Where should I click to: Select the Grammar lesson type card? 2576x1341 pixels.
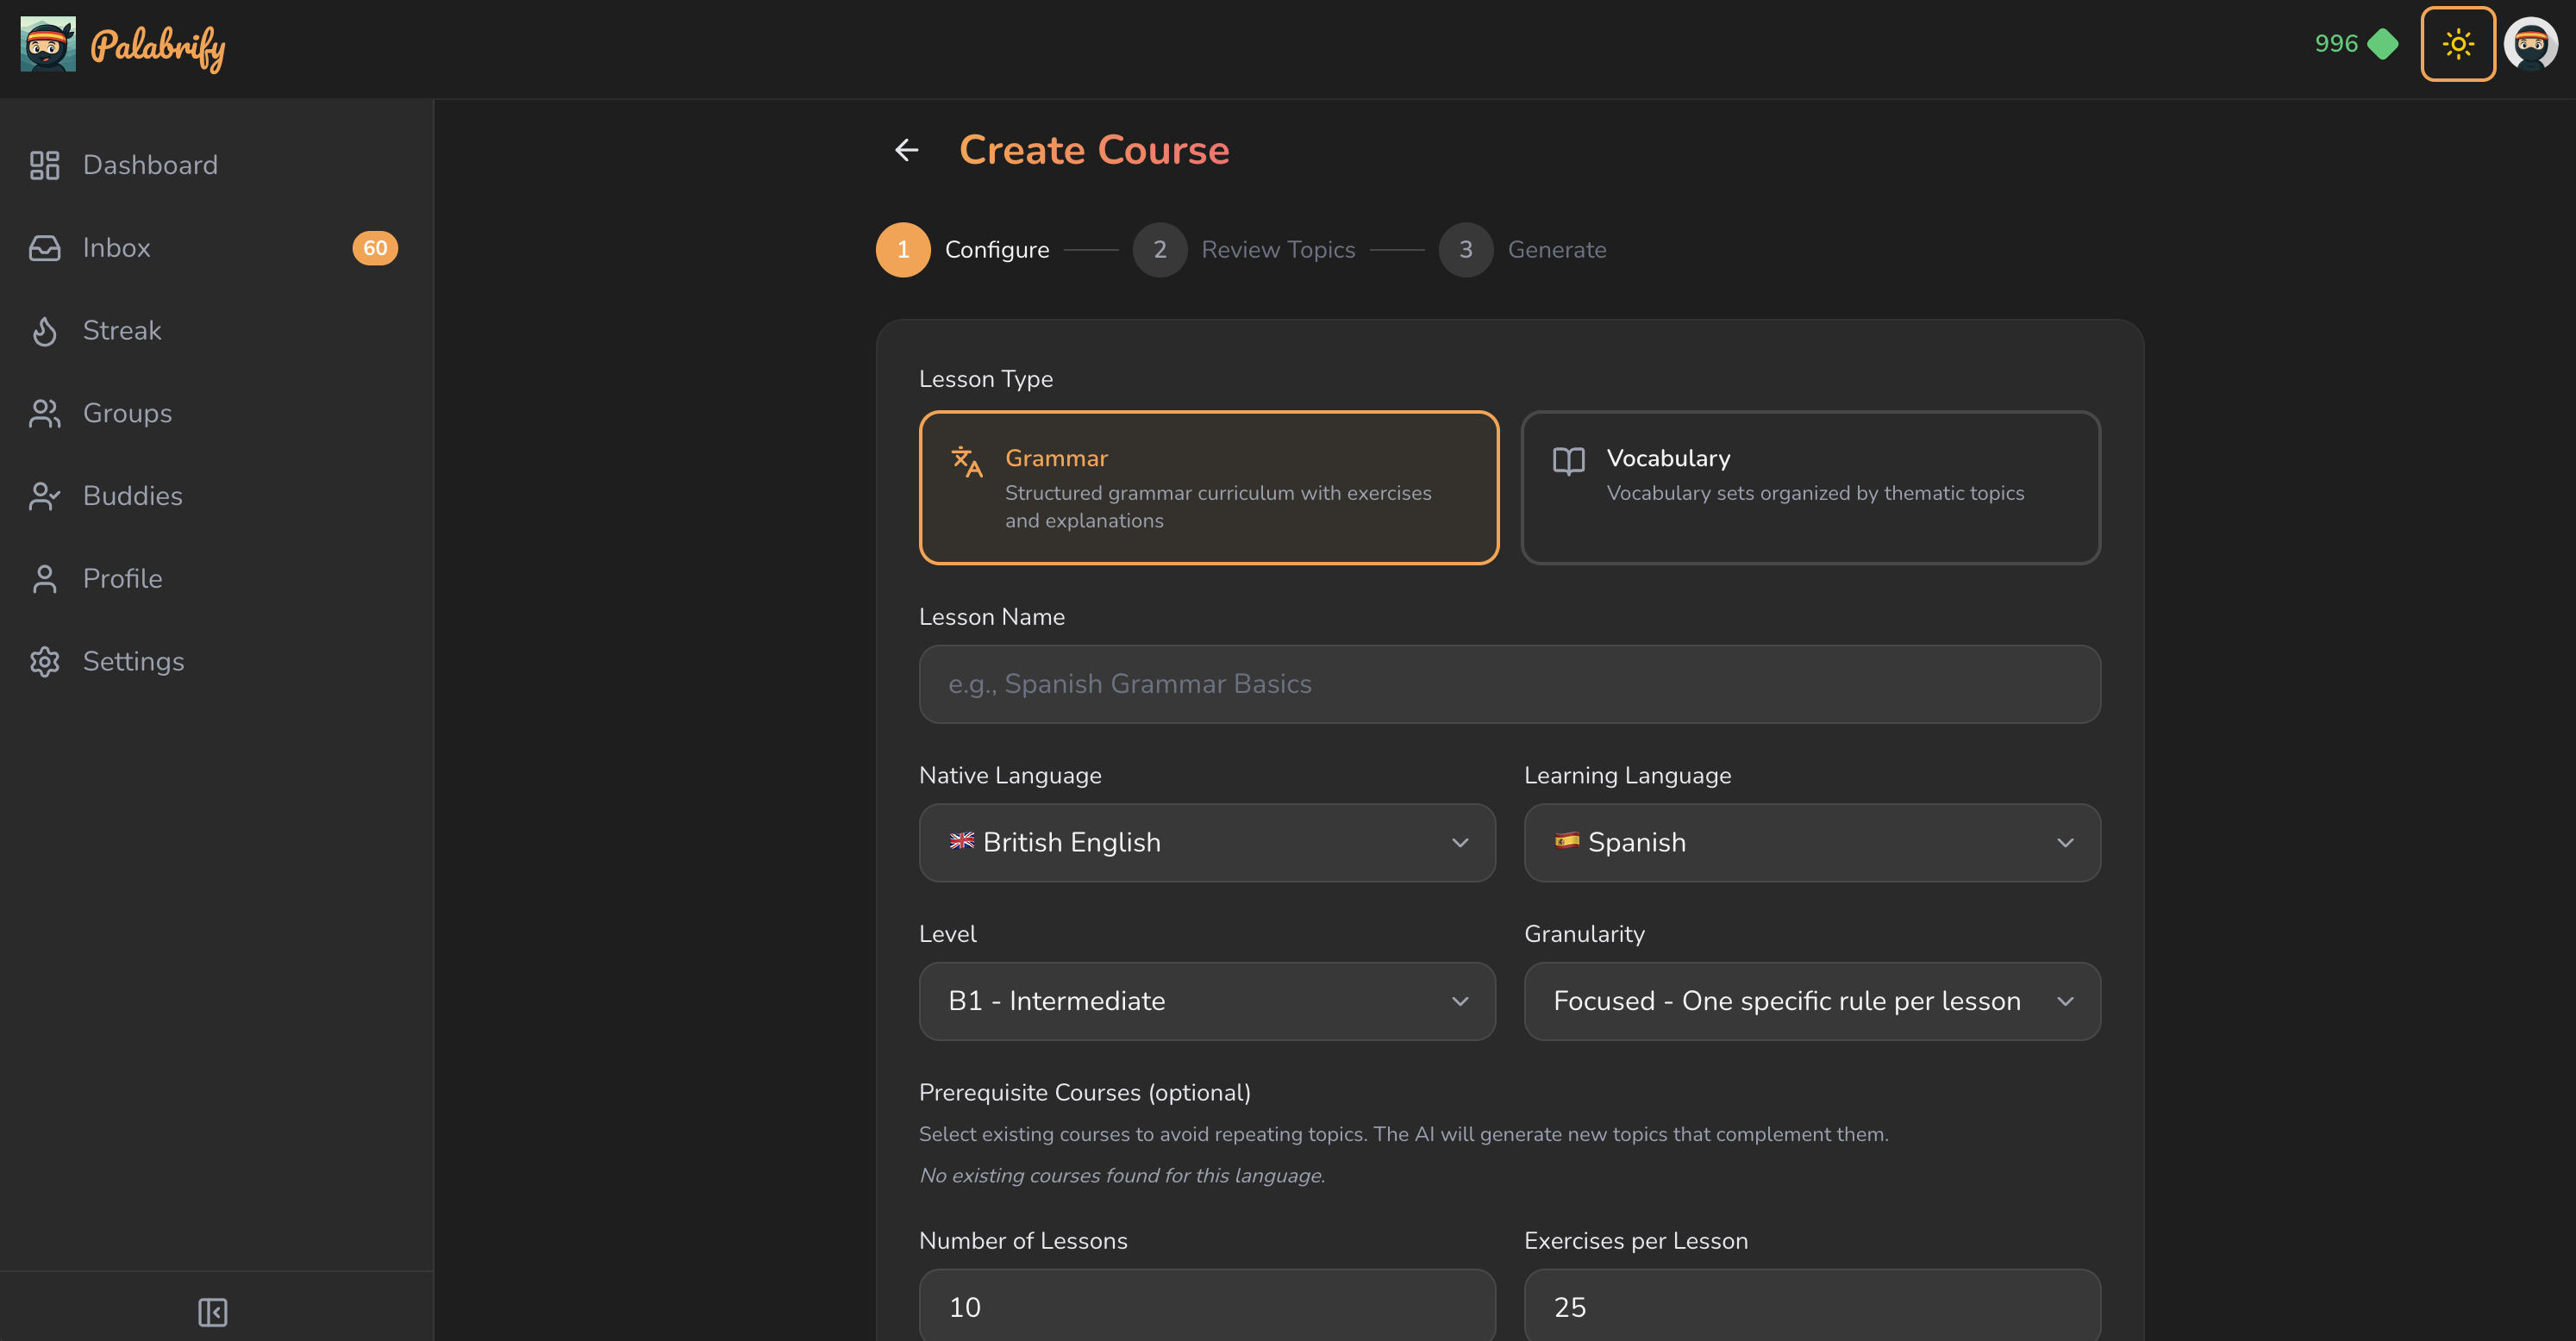coord(1209,488)
